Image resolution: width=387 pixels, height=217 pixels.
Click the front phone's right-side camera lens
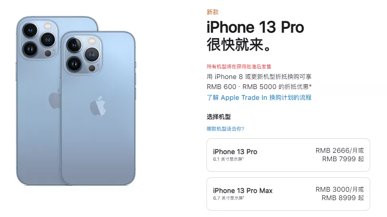coord(92,54)
